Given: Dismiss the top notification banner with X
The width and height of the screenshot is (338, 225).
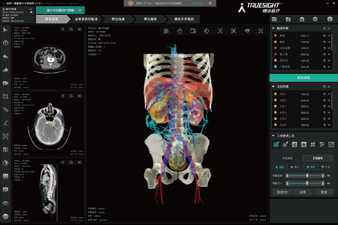Looking at the screenshot, I should coord(210,3).
